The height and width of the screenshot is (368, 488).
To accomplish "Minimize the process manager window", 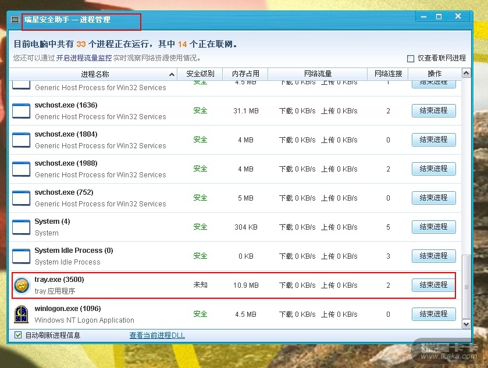I will click(x=423, y=16).
